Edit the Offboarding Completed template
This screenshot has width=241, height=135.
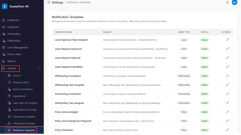click(227, 76)
